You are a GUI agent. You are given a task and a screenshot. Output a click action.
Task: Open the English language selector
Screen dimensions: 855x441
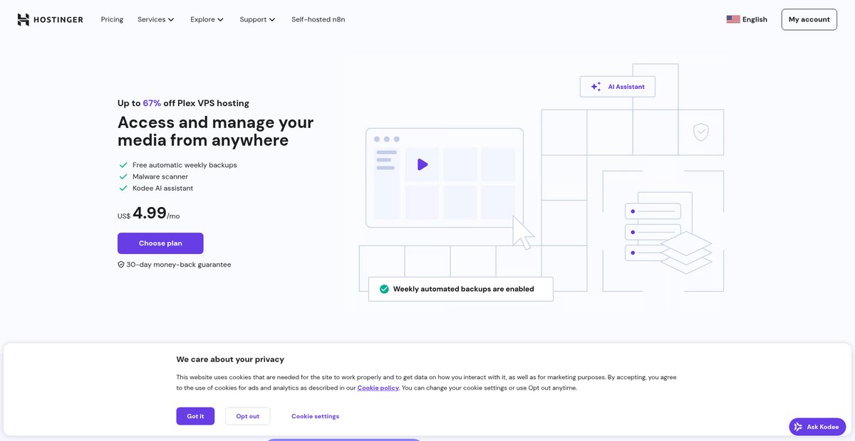click(747, 19)
